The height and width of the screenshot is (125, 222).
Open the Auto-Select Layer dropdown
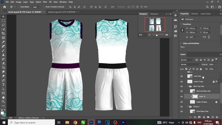[x=36, y=7]
